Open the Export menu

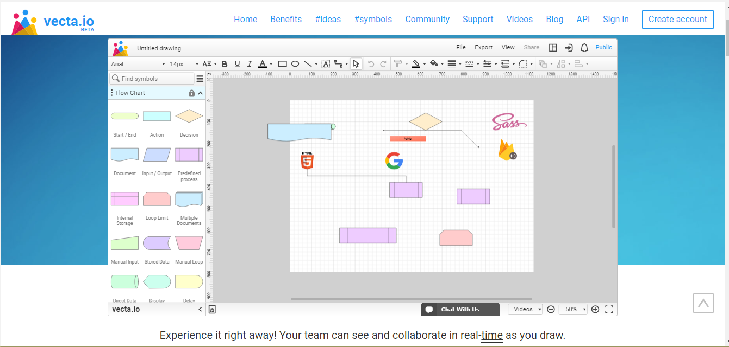(484, 48)
